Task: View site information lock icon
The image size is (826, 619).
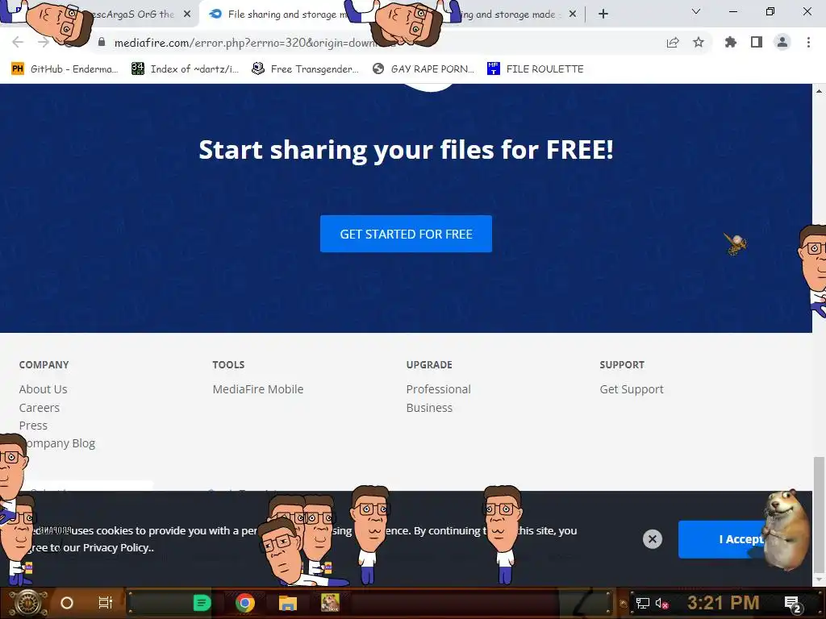Action: (x=102, y=42)
